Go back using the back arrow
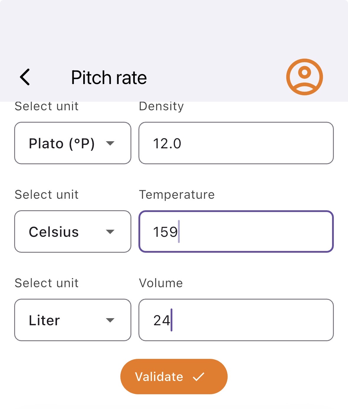Screen dimensions: 348x409 click(25, 77)
